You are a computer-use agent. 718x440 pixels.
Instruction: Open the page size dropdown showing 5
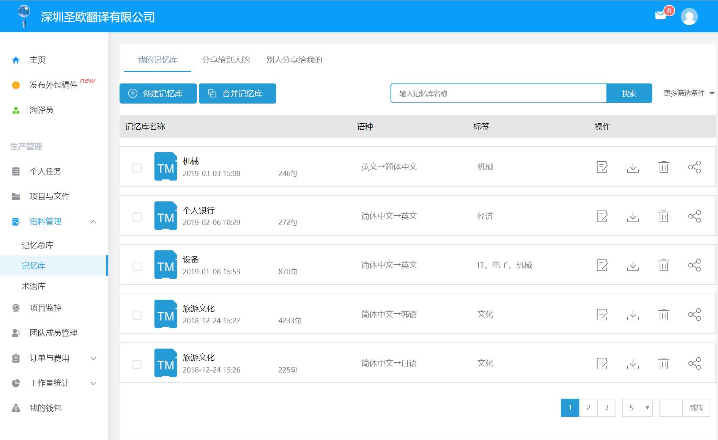637,408
